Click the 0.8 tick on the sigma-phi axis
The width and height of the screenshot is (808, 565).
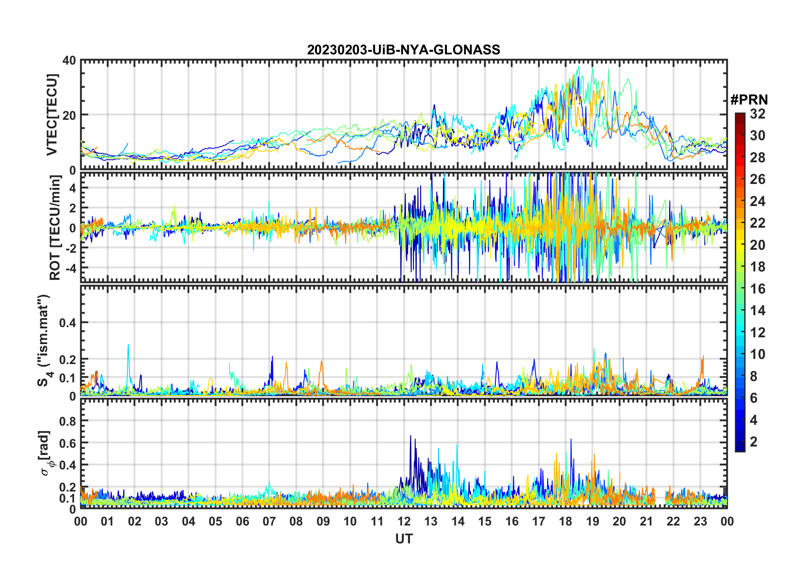[x=68, y=421]
